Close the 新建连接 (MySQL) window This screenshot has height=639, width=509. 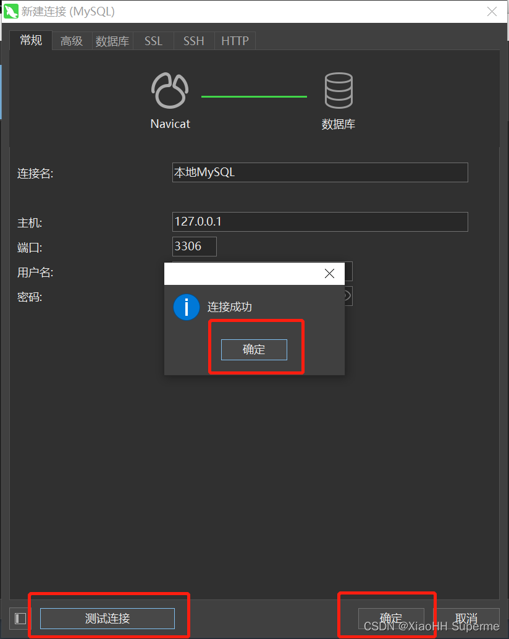[492, 11]
